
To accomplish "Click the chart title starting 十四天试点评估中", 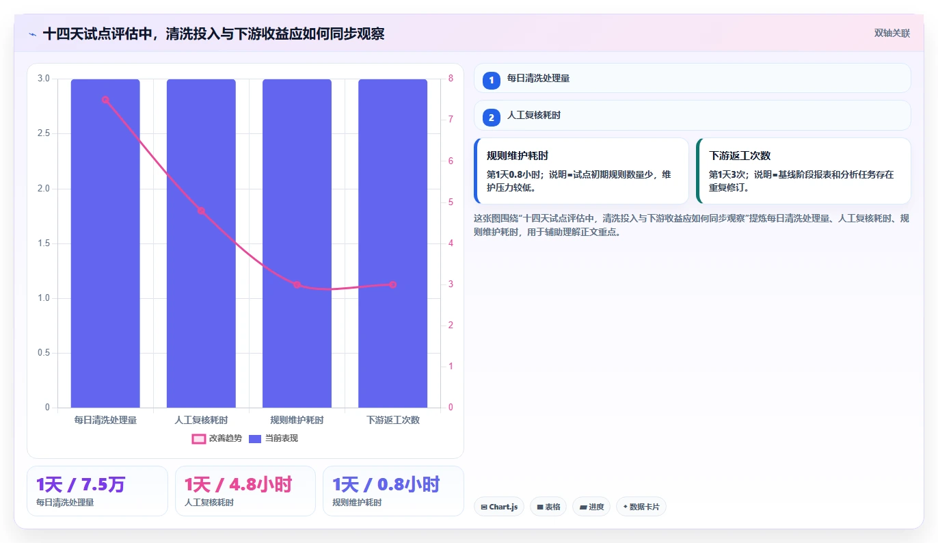I will pyautogui.click(x=213, y=34).
